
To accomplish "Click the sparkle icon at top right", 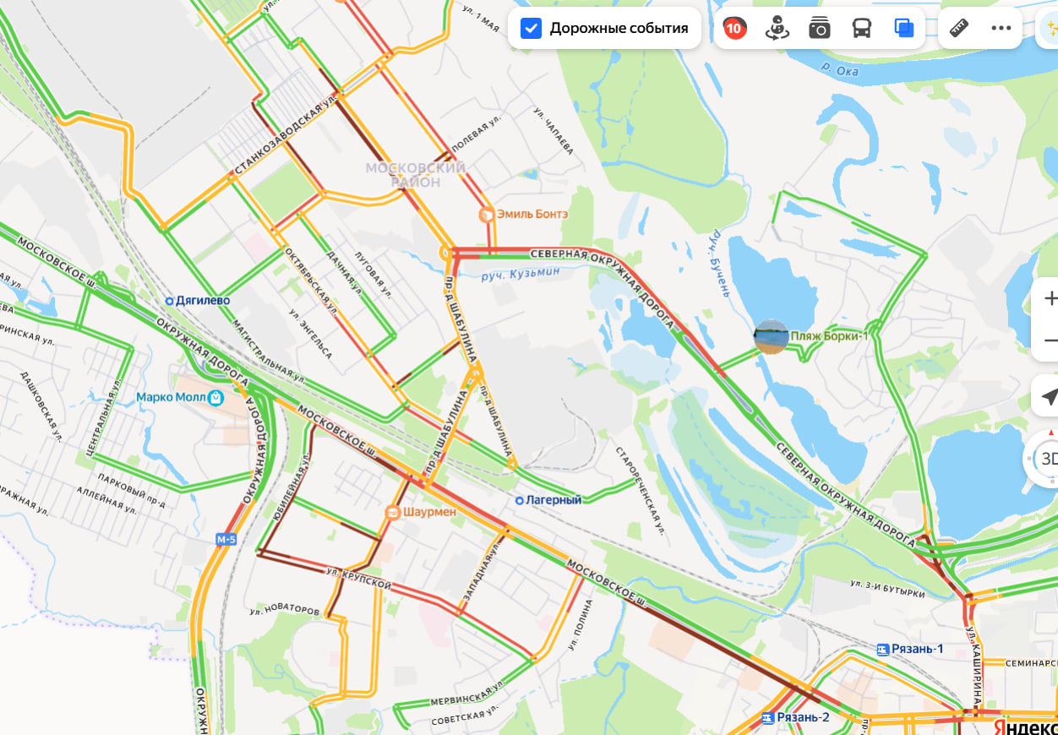I will coord(1050,28).
